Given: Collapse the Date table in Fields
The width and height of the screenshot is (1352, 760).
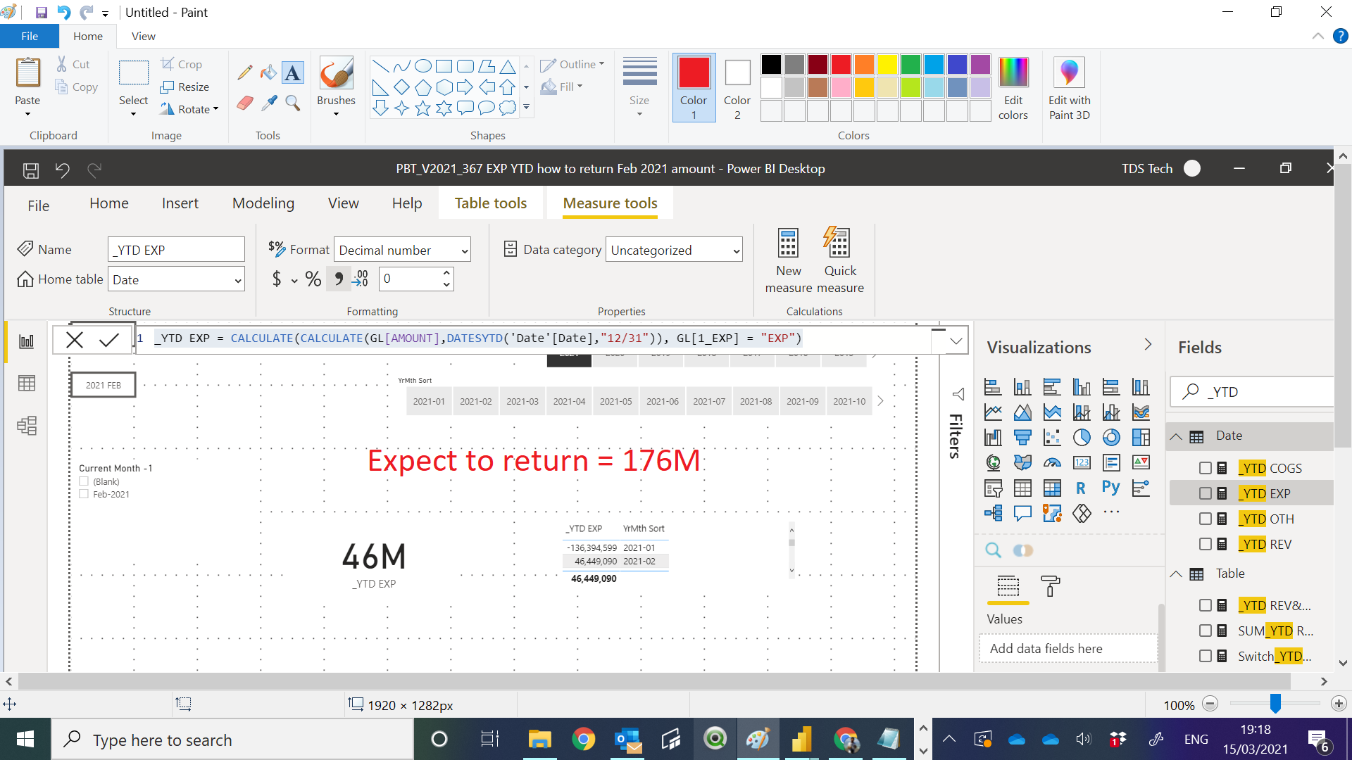Looking at the screenshot, I should (x=1176, y=436).
